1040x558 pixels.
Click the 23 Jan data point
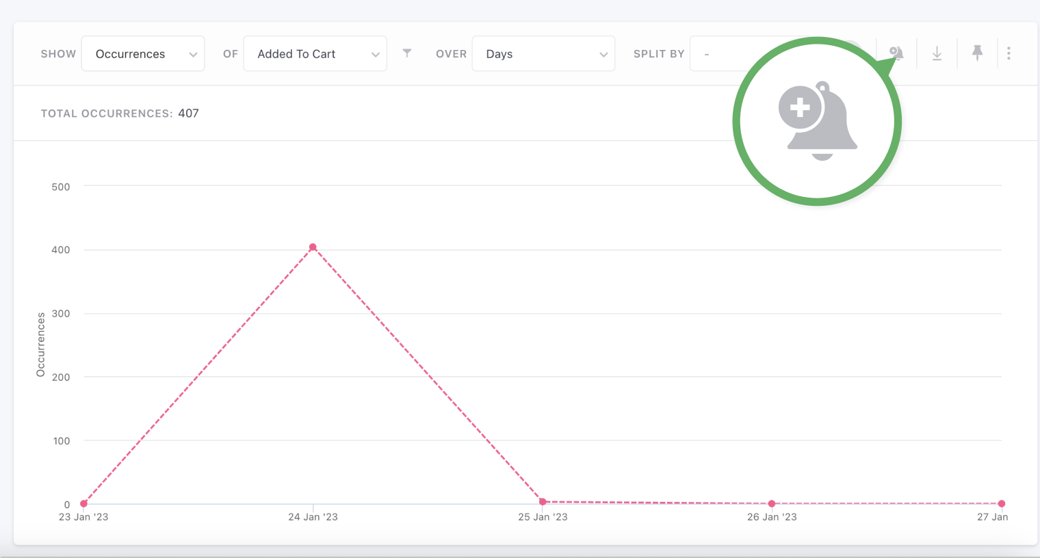83,504
